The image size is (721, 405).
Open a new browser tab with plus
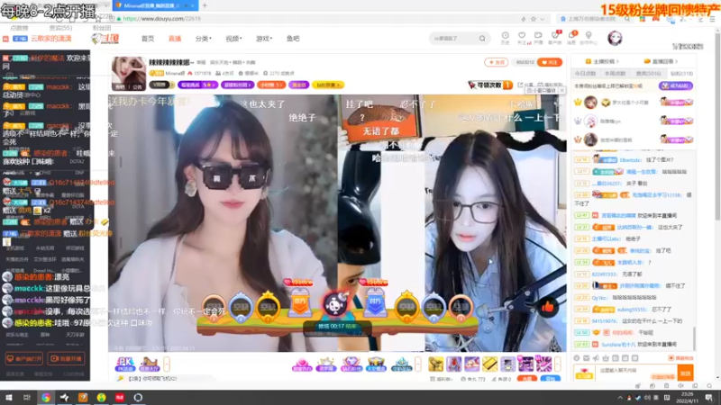pos(205,5)
